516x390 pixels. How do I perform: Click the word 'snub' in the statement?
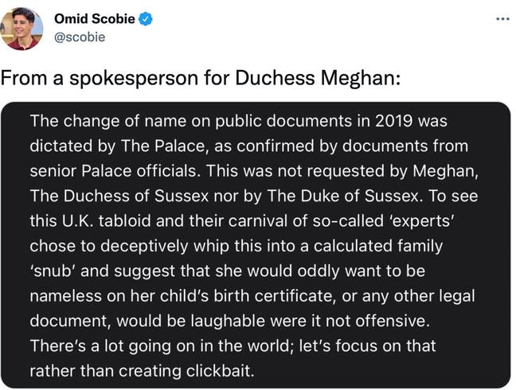(x=51, y=271)
